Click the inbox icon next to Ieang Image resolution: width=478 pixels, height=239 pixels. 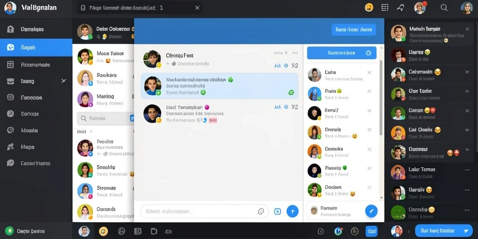10,81
